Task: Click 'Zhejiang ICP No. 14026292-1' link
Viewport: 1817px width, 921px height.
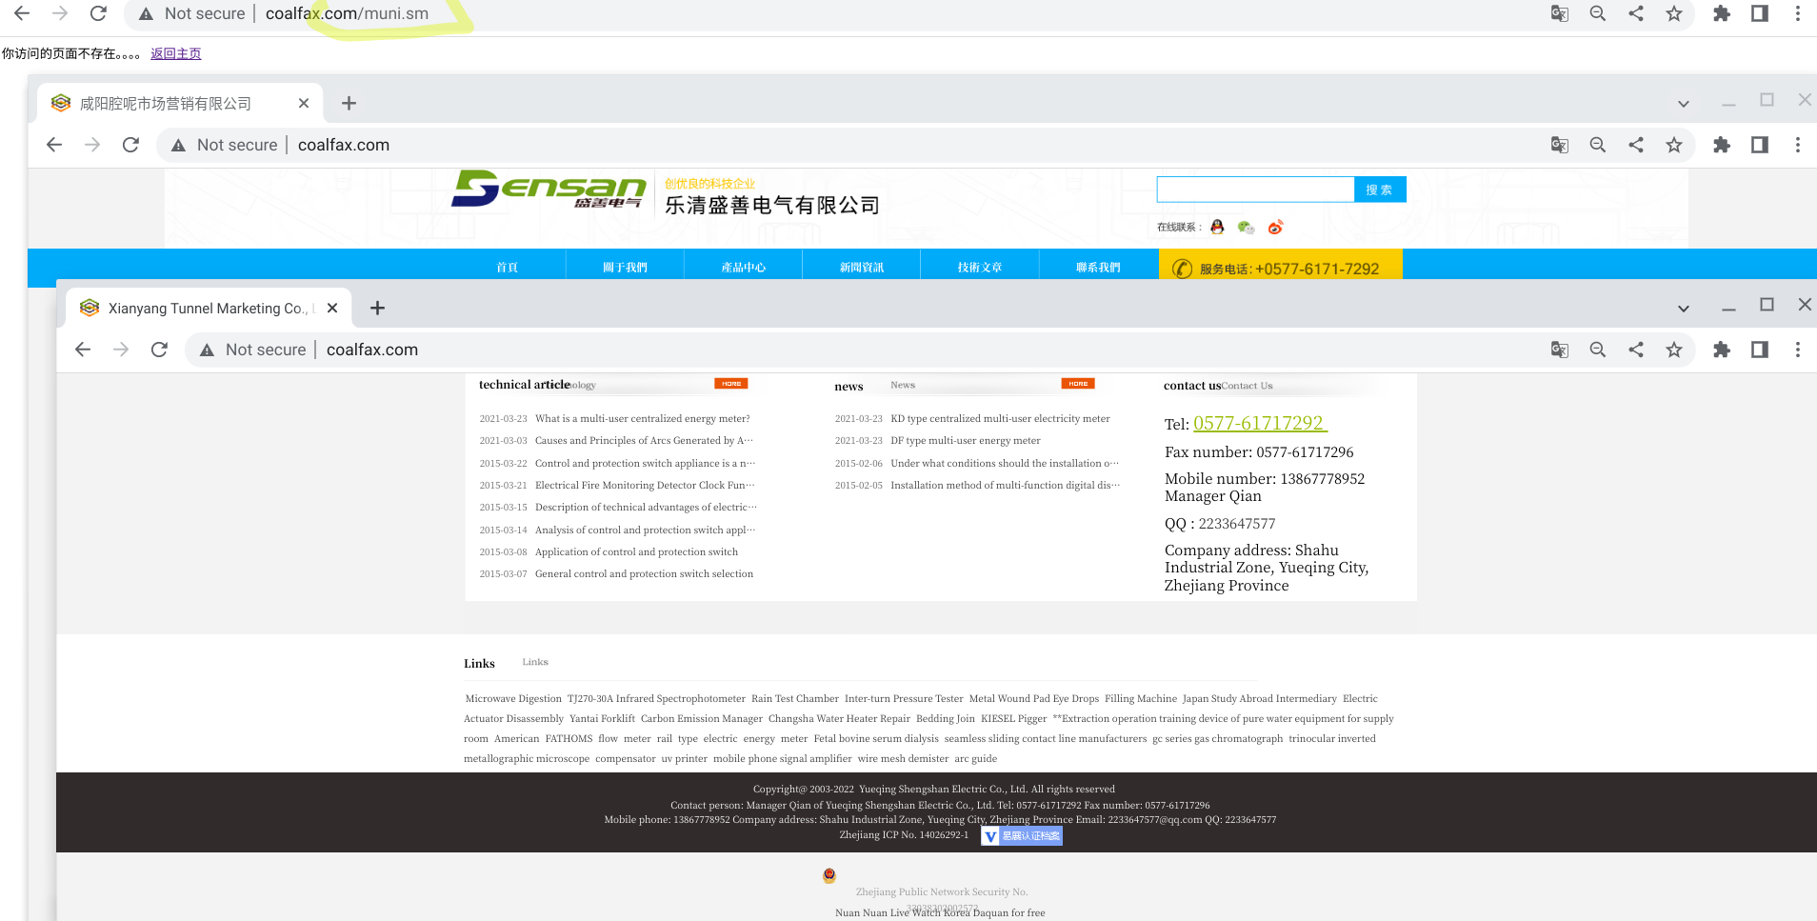Action: 904,834
